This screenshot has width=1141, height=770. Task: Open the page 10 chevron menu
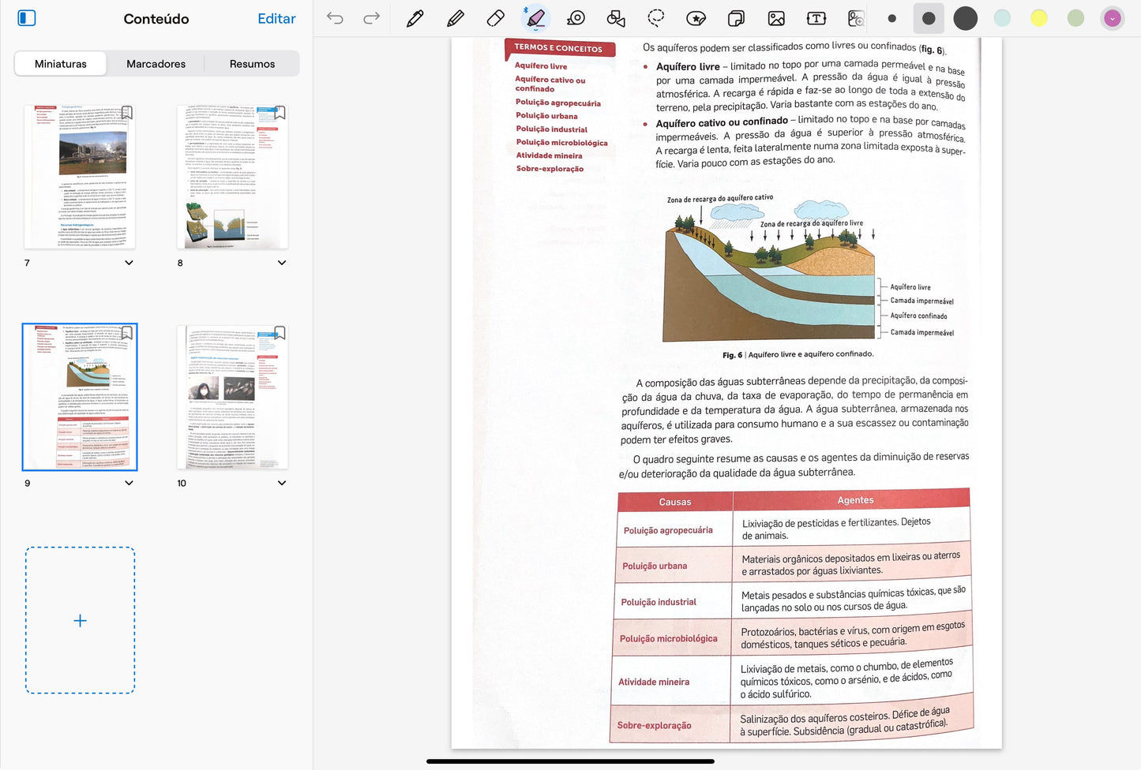(x=282, y=483)
